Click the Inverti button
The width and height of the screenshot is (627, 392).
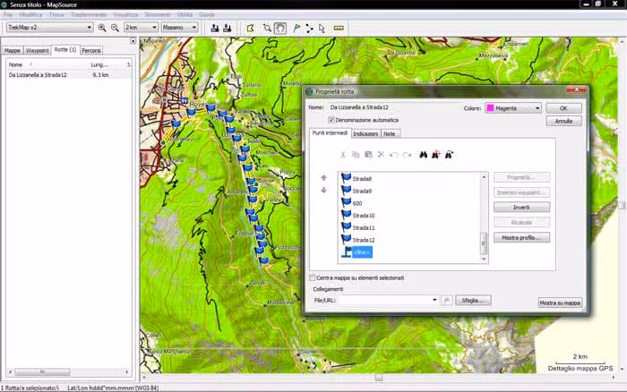(x=521, y=208)
